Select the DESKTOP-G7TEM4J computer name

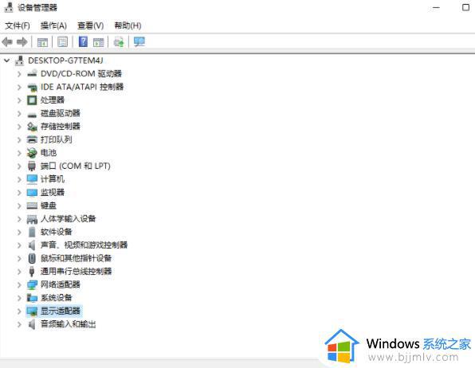point(65,61)
